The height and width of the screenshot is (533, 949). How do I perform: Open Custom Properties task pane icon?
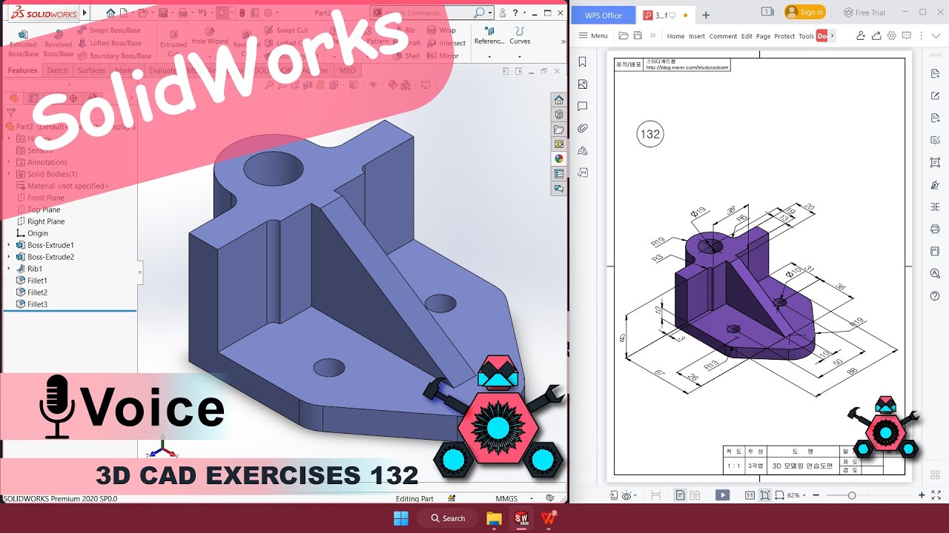[559, 174]
